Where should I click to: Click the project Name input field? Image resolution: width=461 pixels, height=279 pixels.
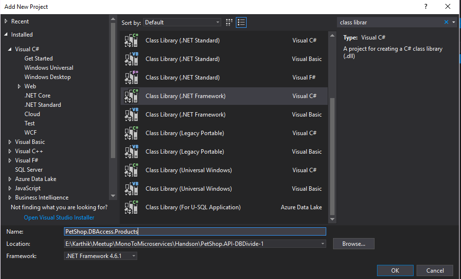coord(195,231)
